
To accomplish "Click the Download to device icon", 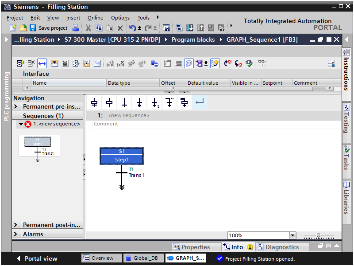I will coord(190,28).
